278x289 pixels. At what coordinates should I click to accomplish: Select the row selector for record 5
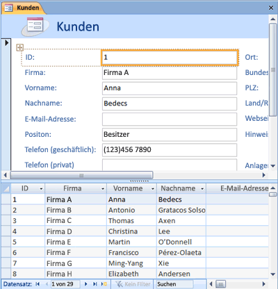click(6, 242)
